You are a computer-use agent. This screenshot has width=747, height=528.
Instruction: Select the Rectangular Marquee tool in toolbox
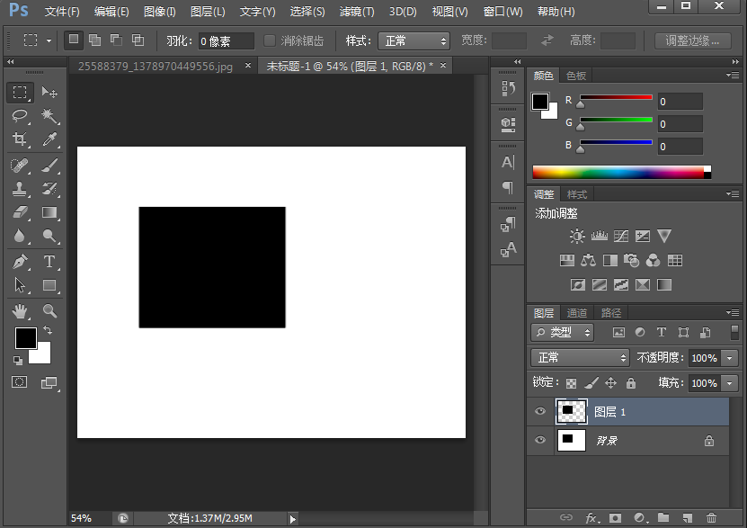click(x=20, y=92)
